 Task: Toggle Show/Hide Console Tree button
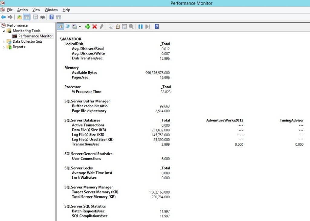pyautogui.click(x=27, y=17)
